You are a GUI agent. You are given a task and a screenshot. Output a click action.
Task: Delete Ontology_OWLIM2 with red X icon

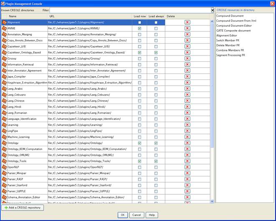(187, 155)
